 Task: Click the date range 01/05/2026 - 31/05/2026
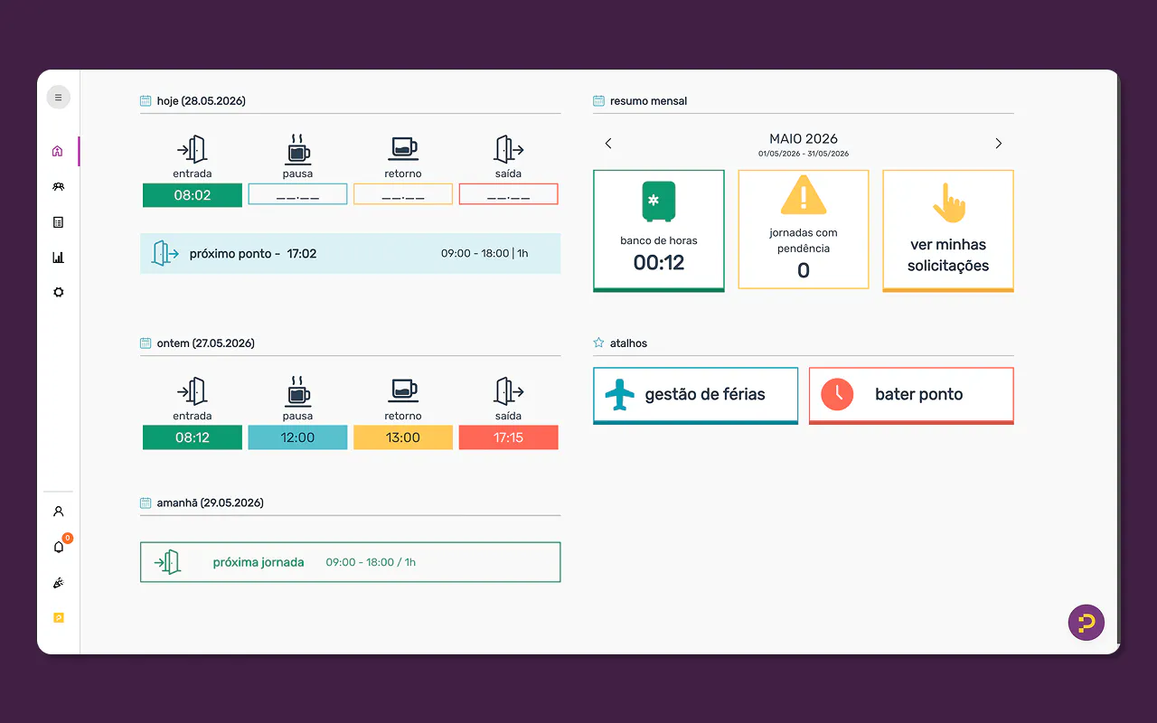pos(804,155)
